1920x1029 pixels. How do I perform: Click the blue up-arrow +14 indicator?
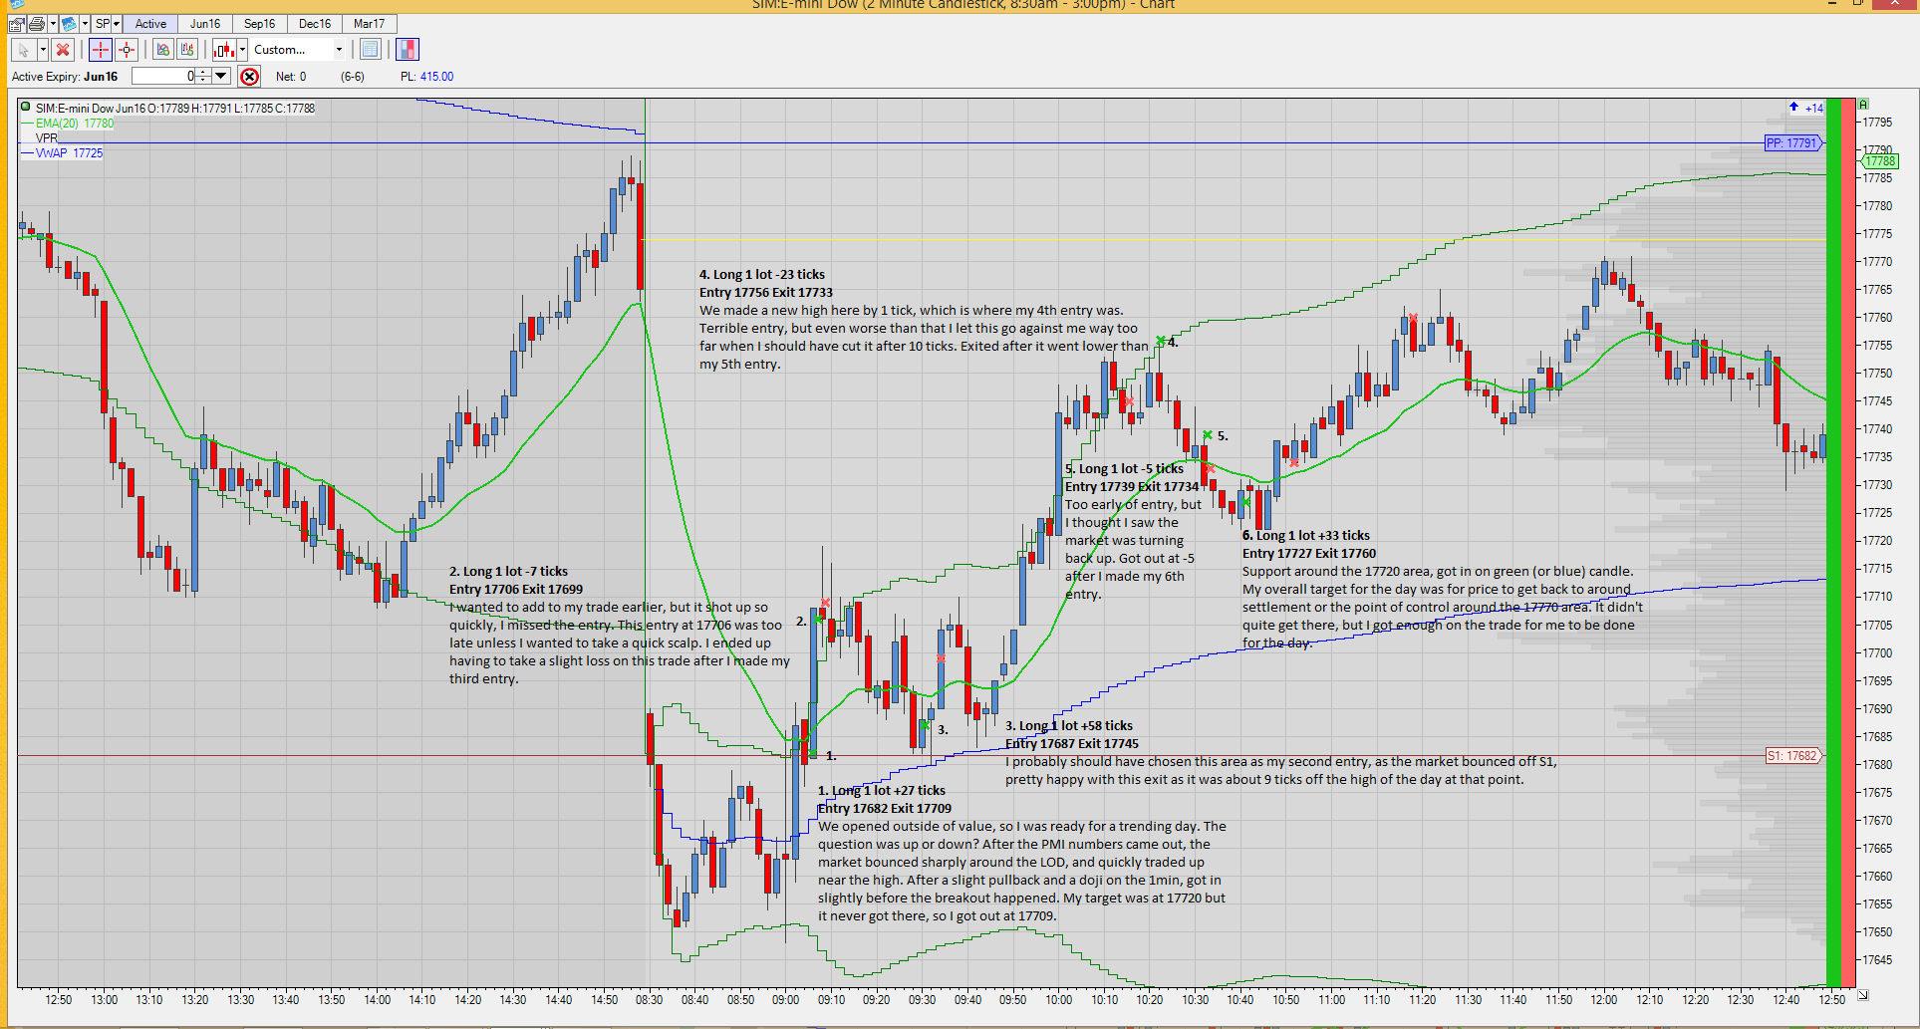coord(1805,108)
